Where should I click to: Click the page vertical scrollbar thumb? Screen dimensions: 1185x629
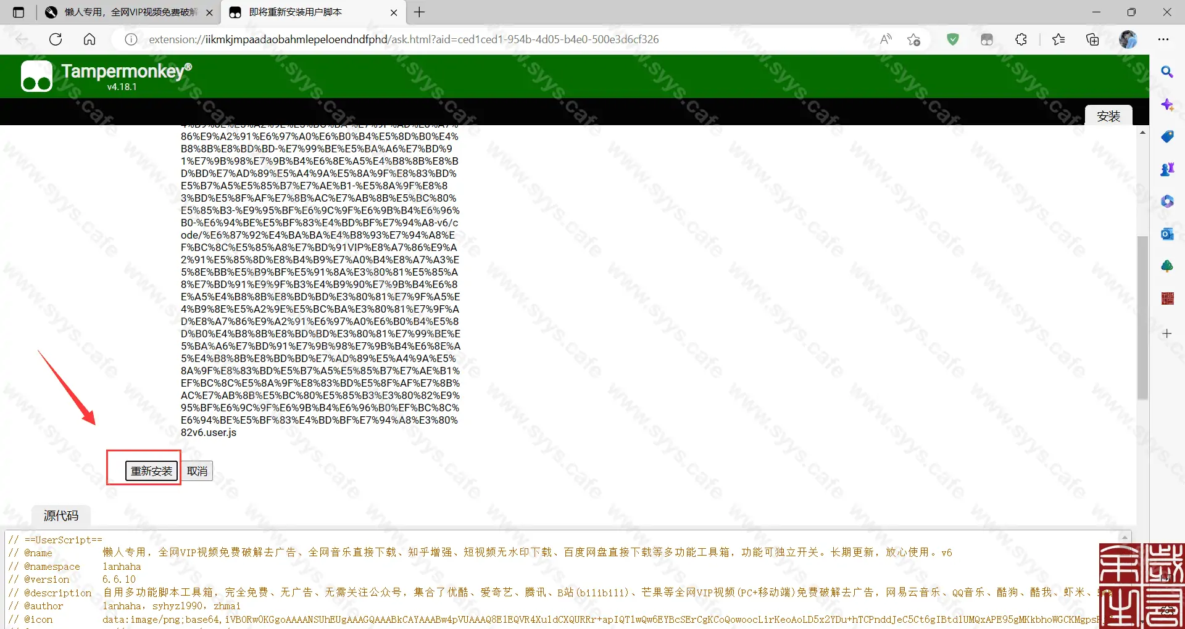pos(1142,318)
